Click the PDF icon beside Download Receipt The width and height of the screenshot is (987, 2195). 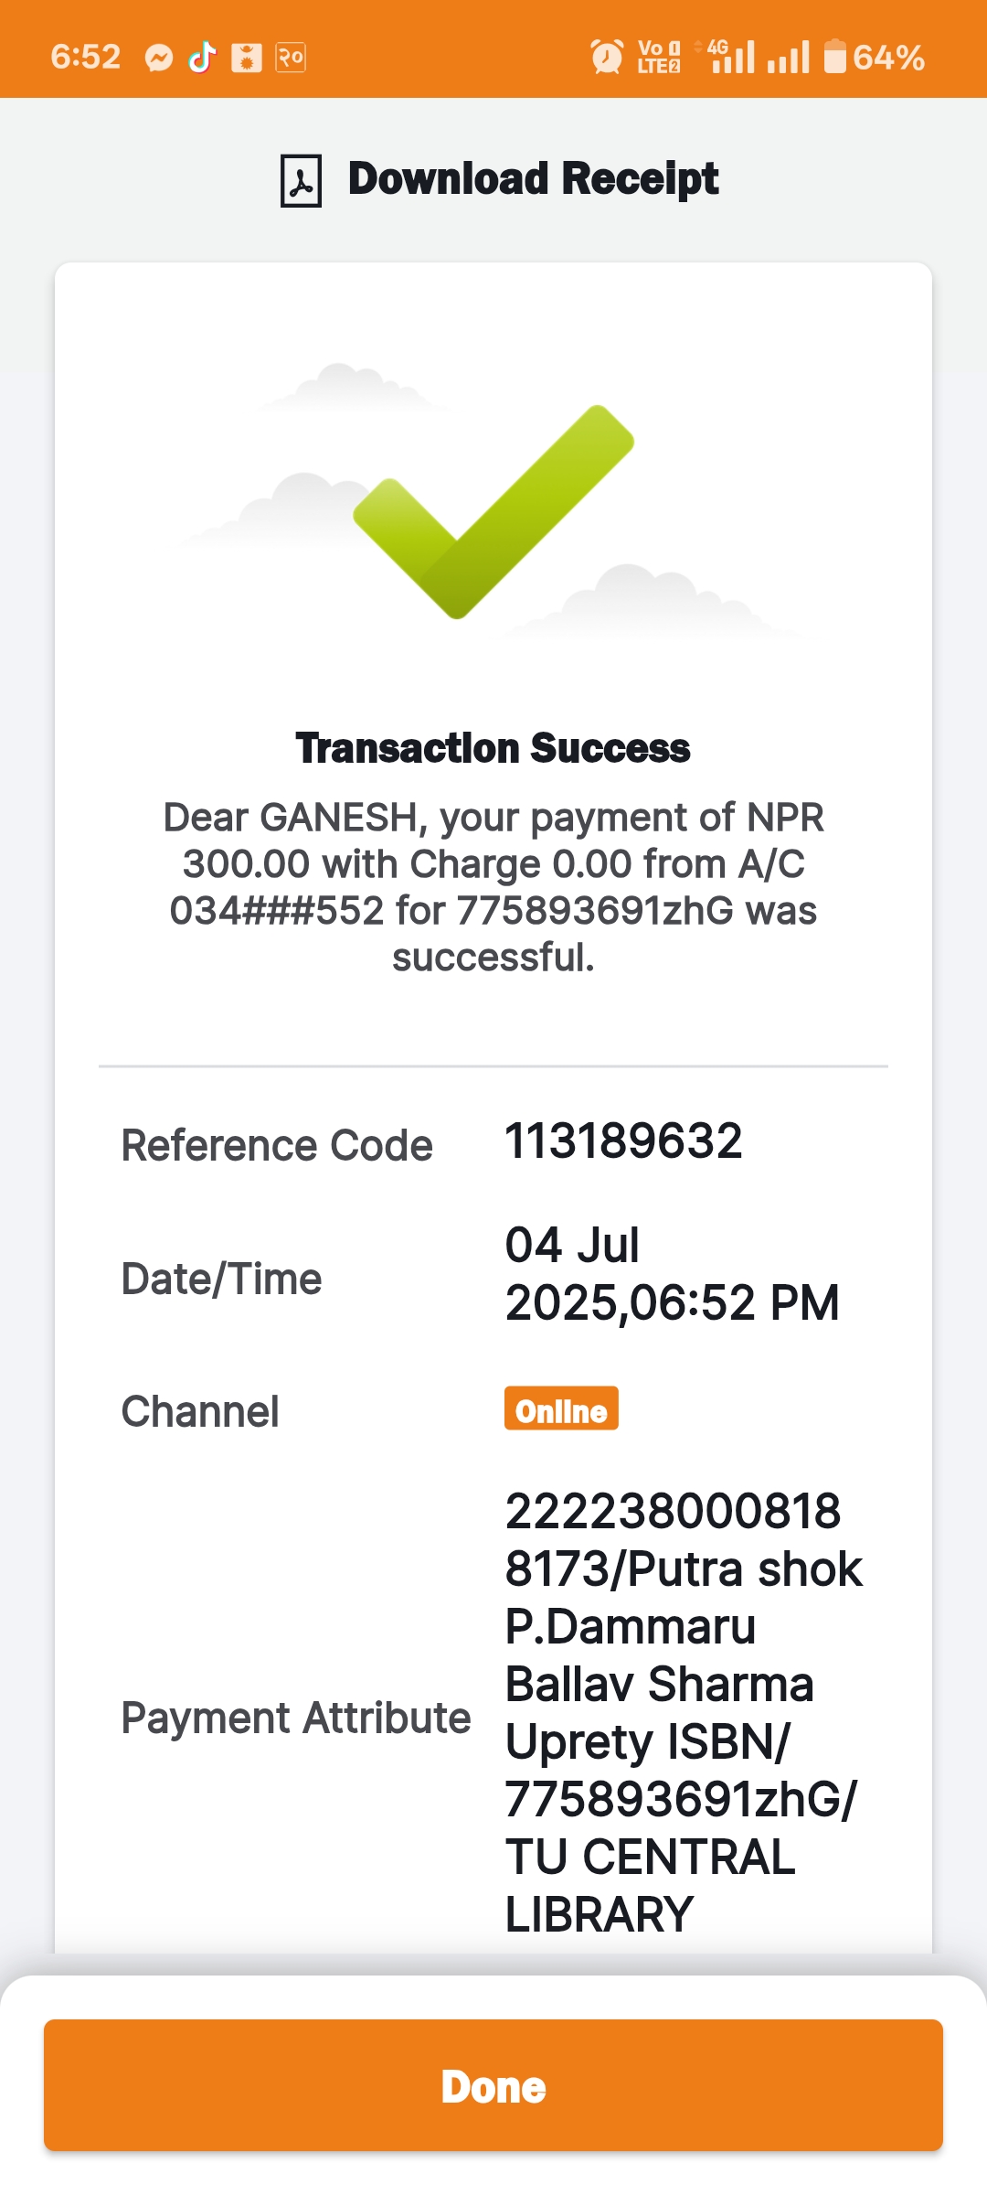click(x=301, y=180)
